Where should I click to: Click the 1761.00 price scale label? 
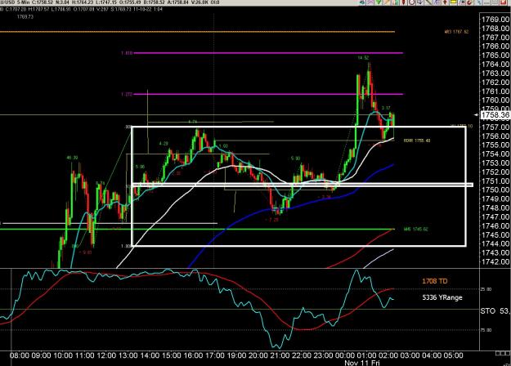click(495, 91)
